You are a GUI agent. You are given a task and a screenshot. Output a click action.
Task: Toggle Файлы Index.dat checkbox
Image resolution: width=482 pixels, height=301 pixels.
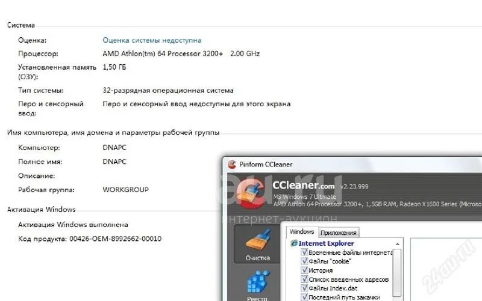pyautogui.click(x=304, y=288)
